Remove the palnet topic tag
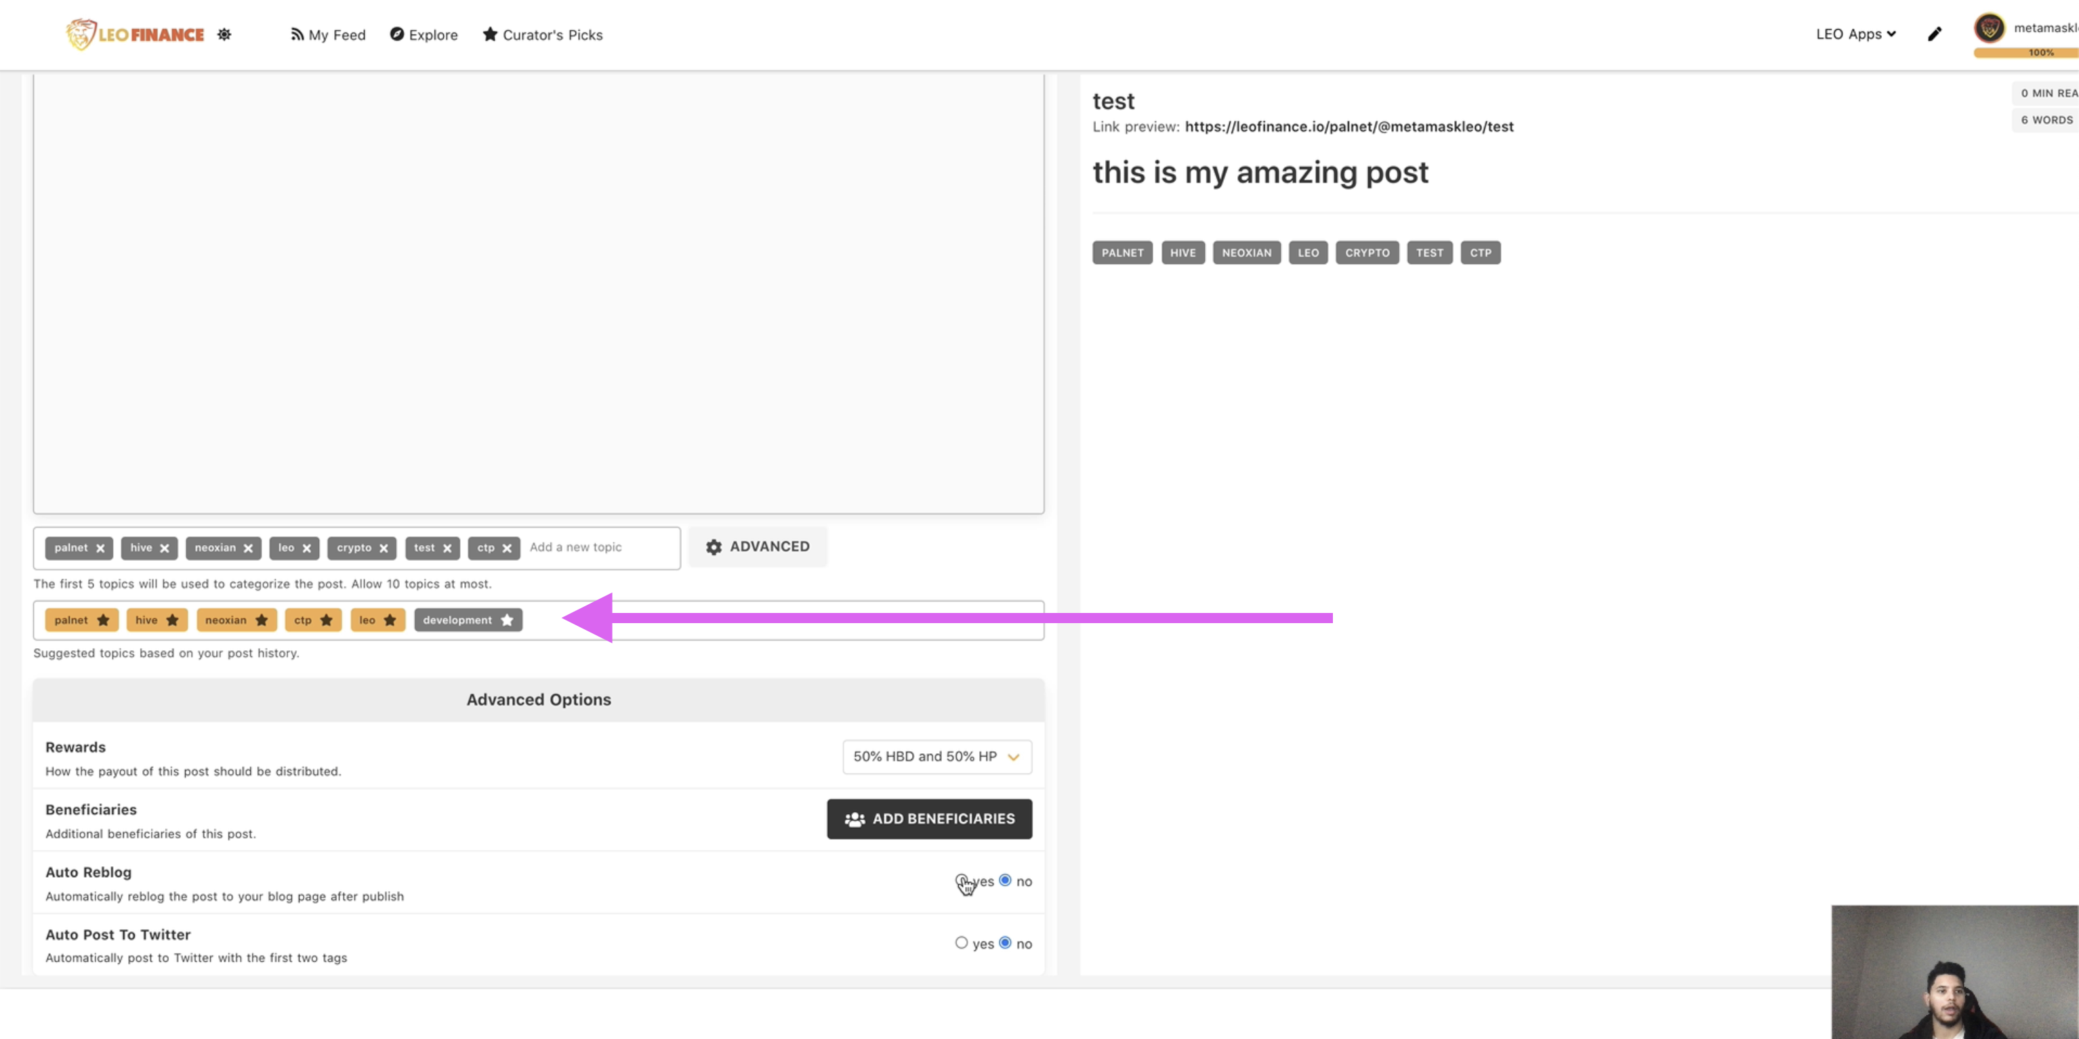2079x1039 pixels. pyautogui.click(x=100, y=549)
